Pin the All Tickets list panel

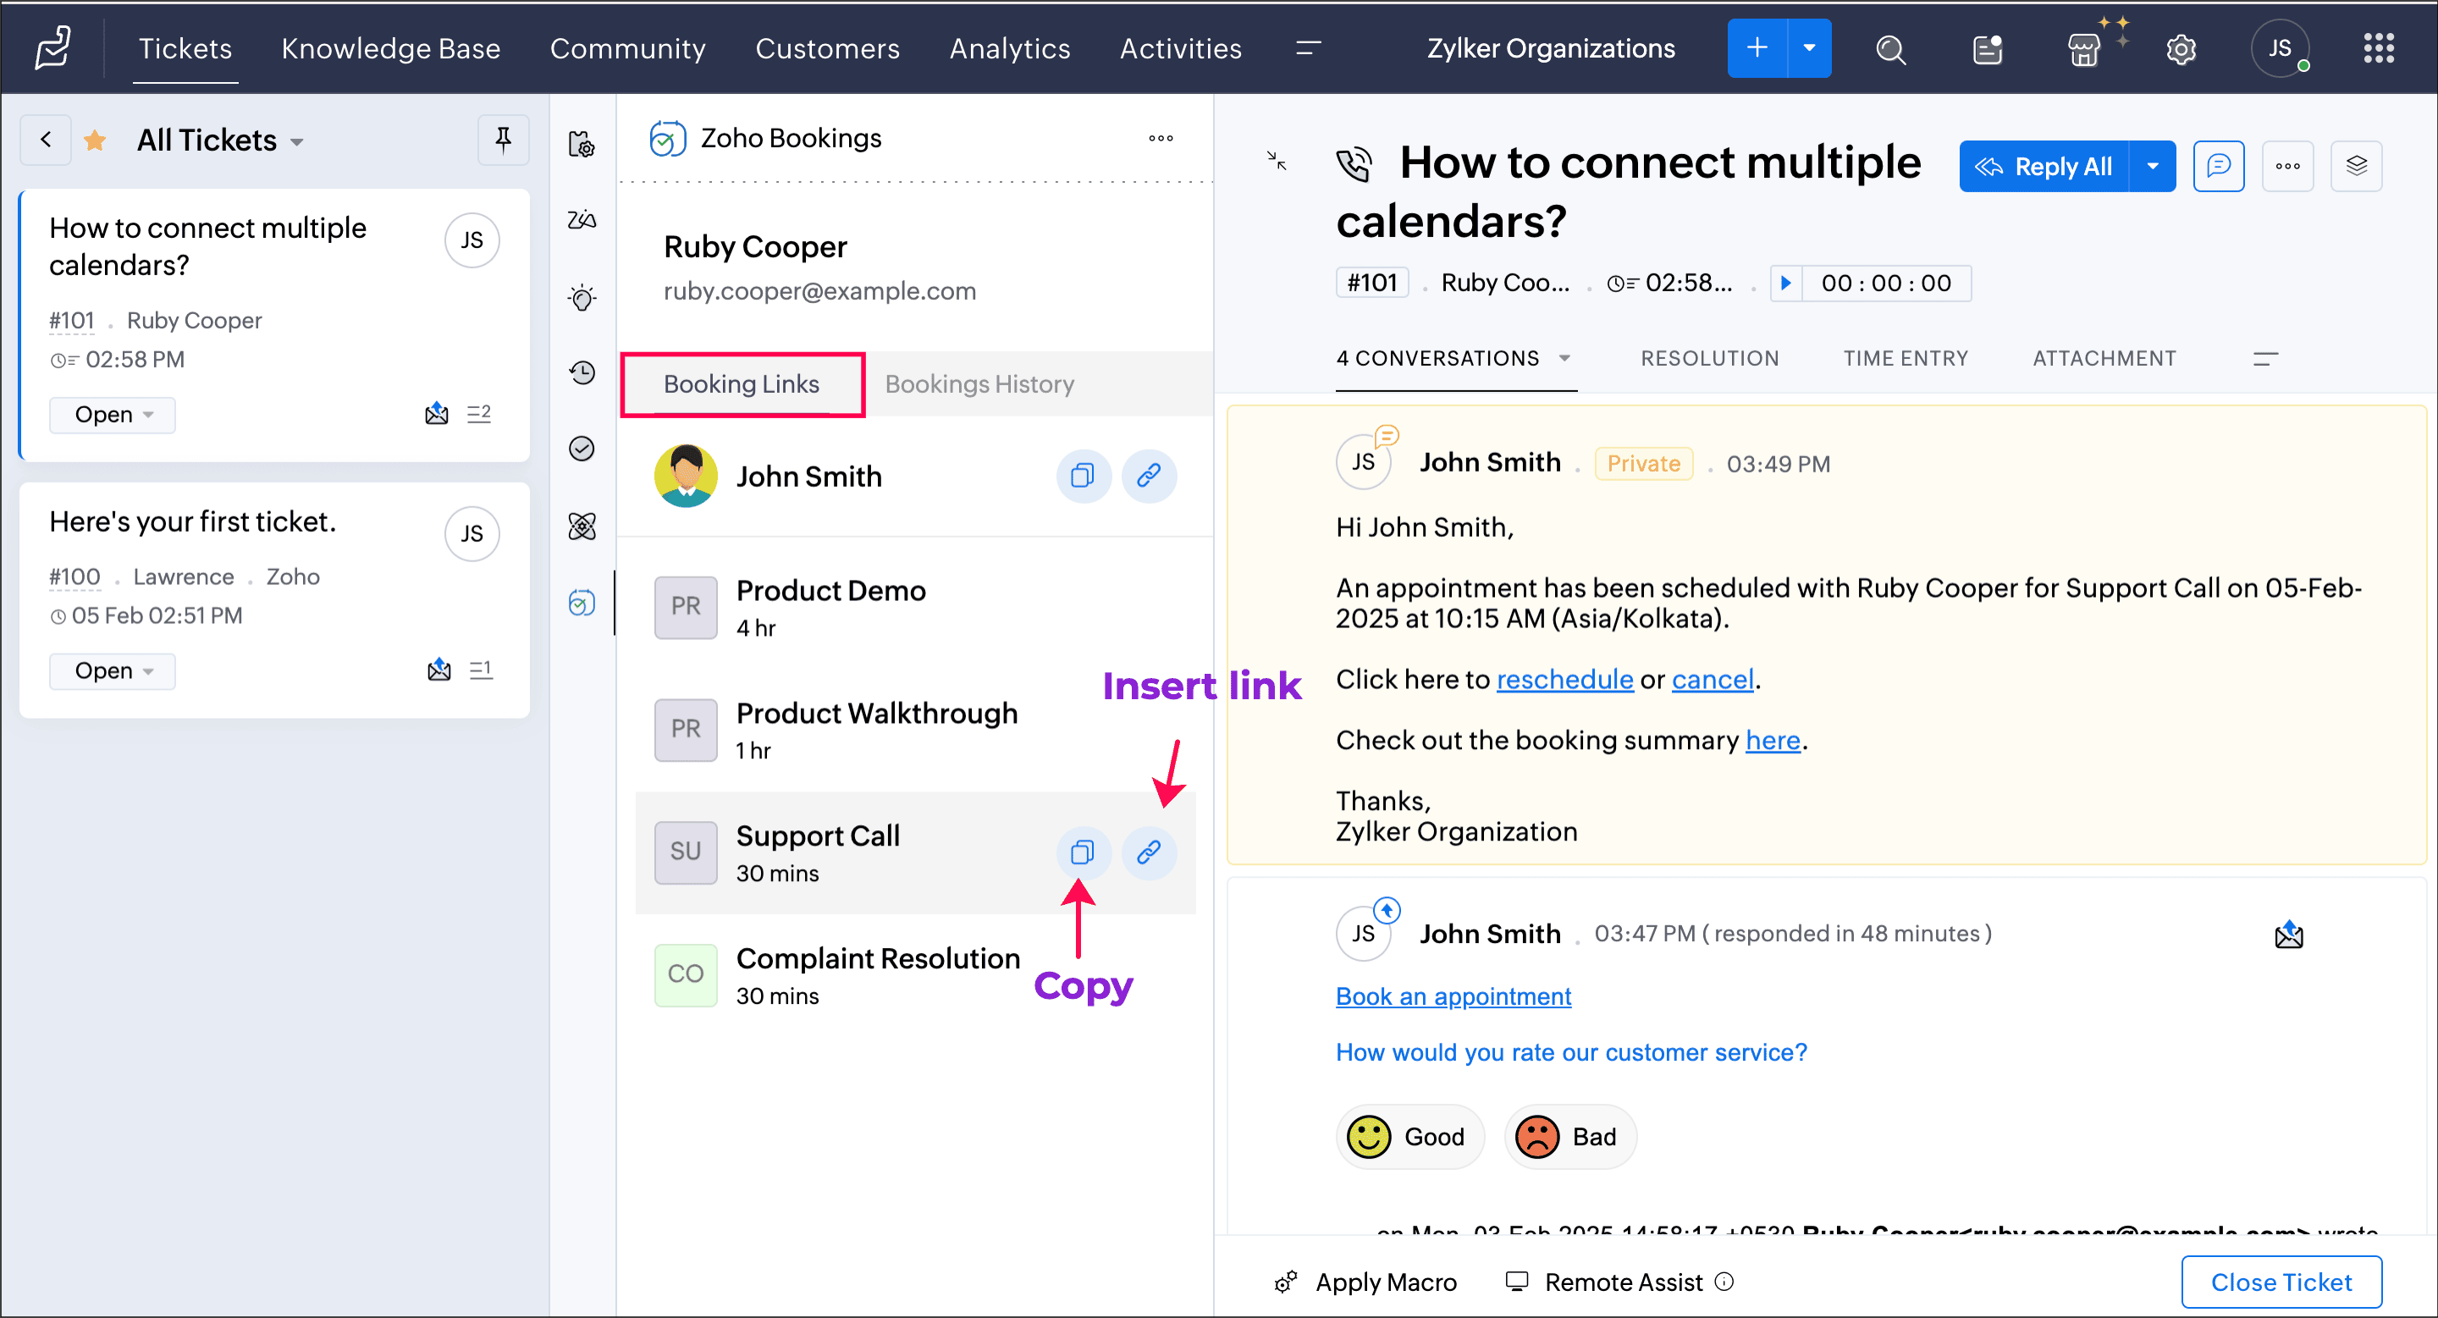coord(504,140)
